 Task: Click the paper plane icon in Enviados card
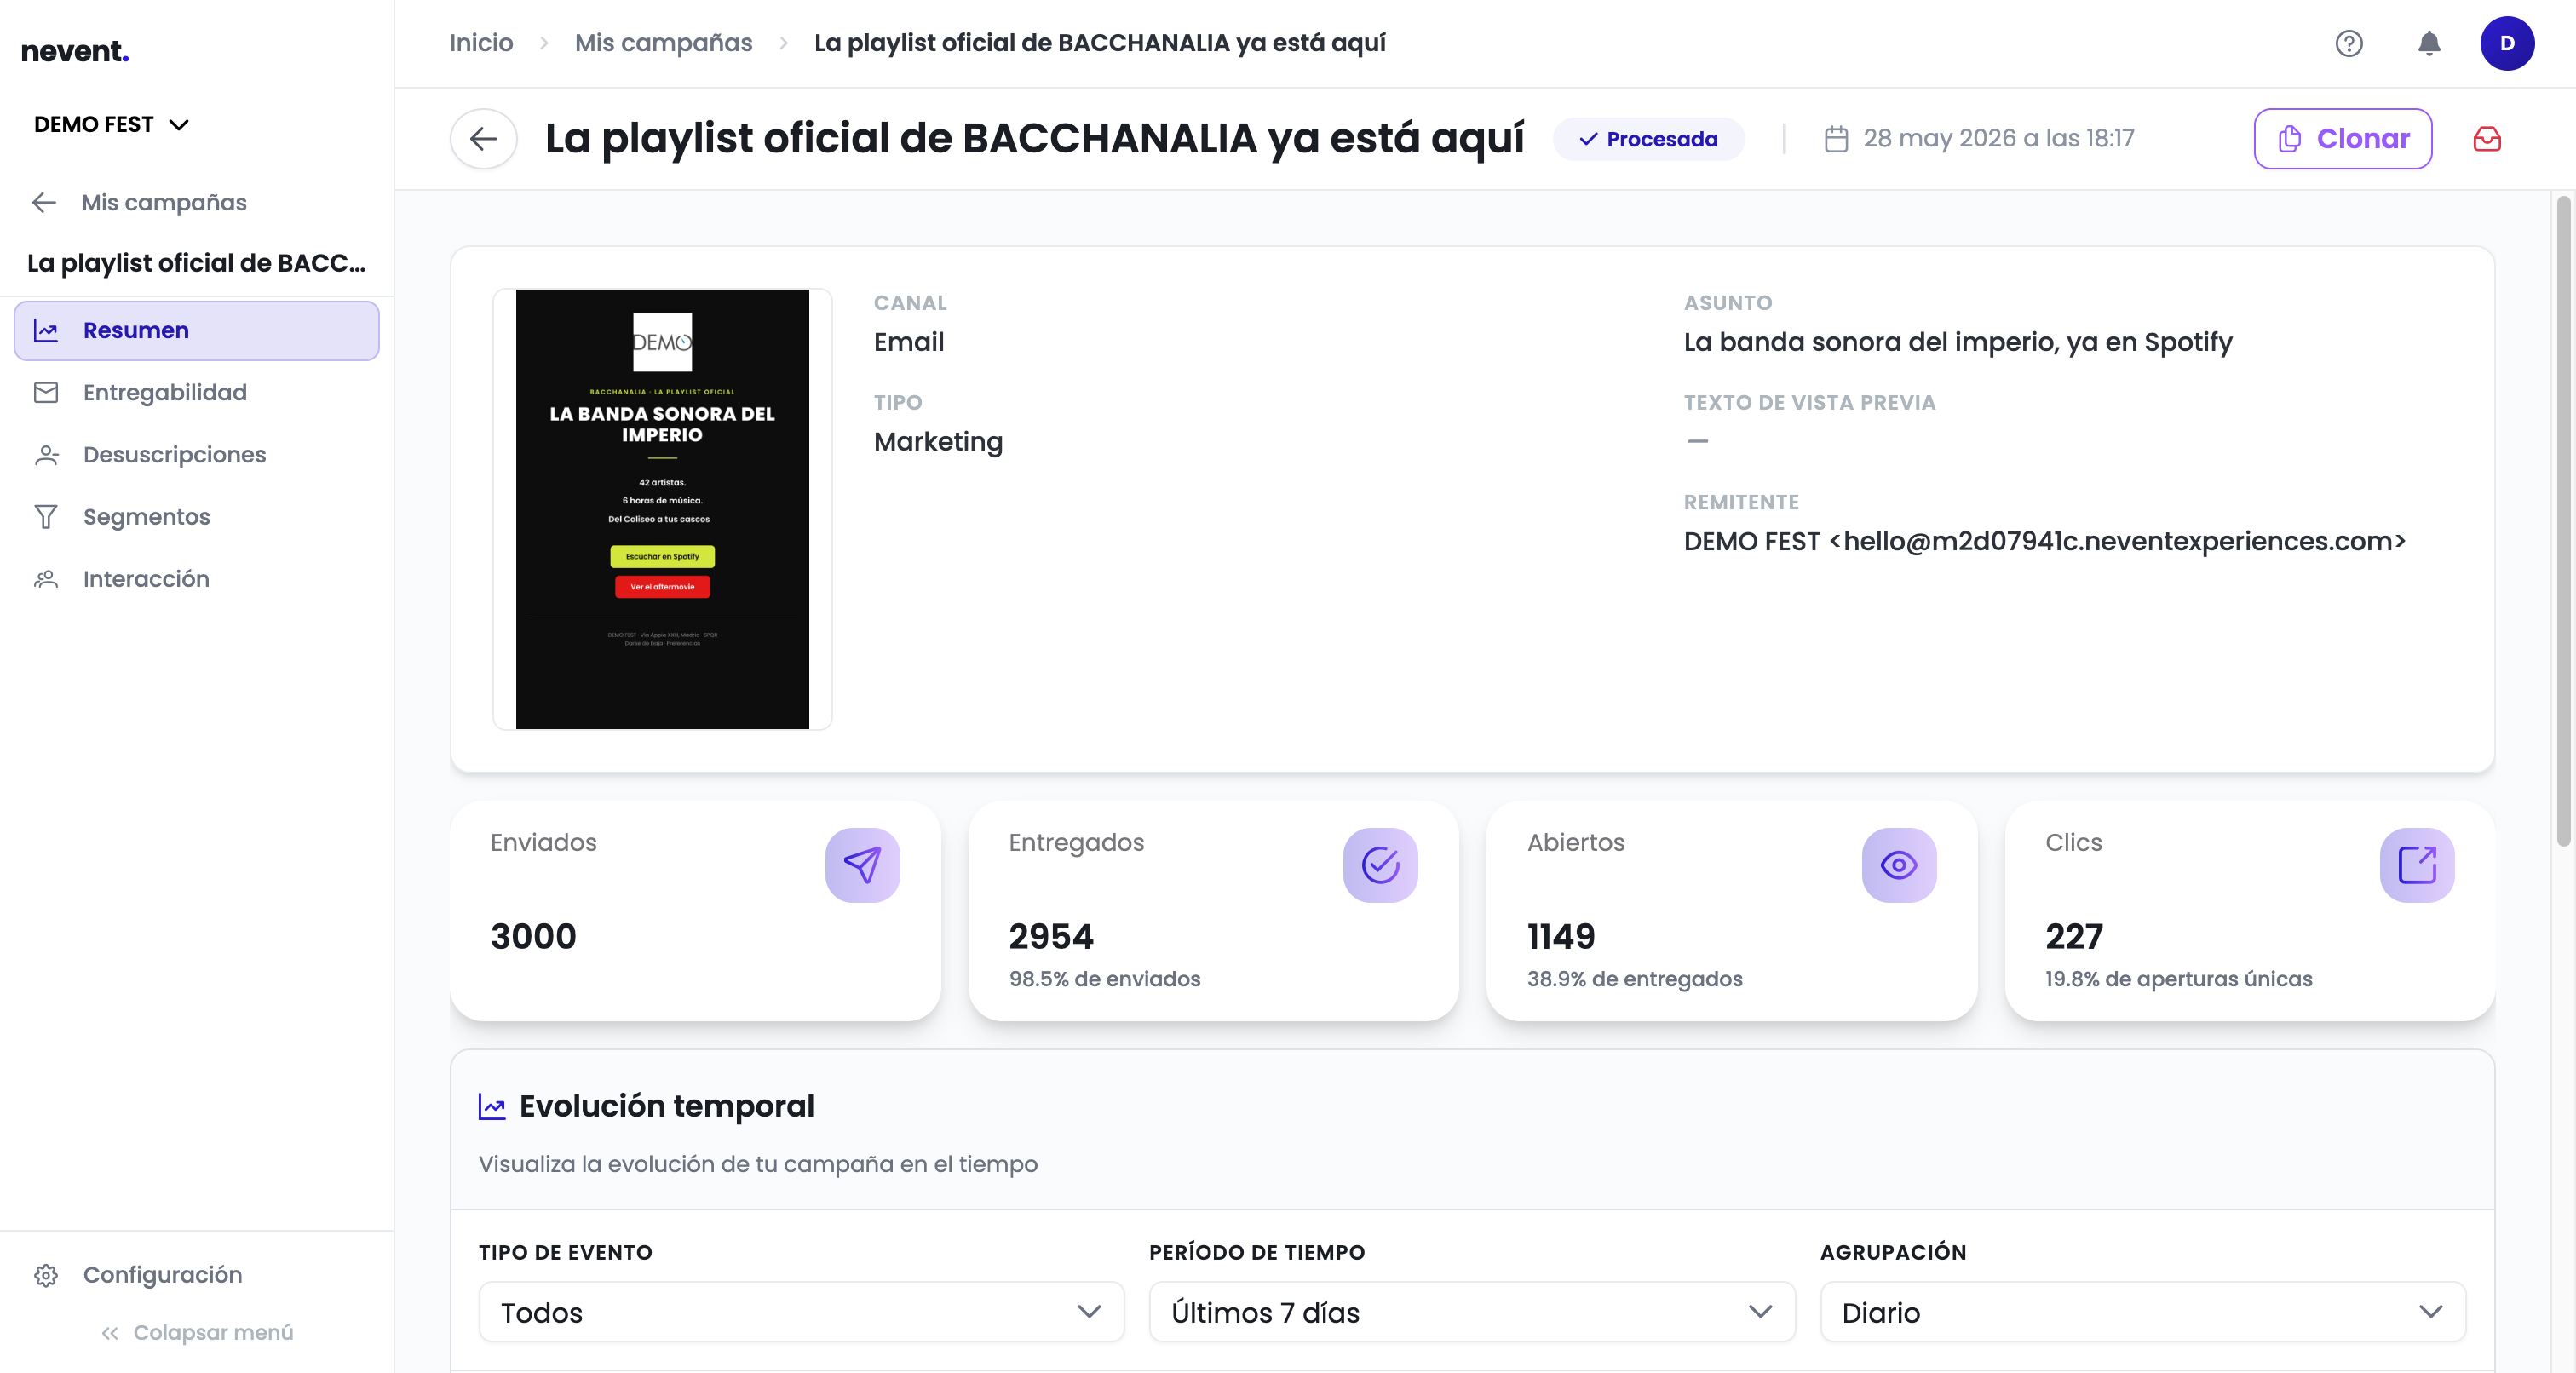pyautogui.click(x=862, y=865)
